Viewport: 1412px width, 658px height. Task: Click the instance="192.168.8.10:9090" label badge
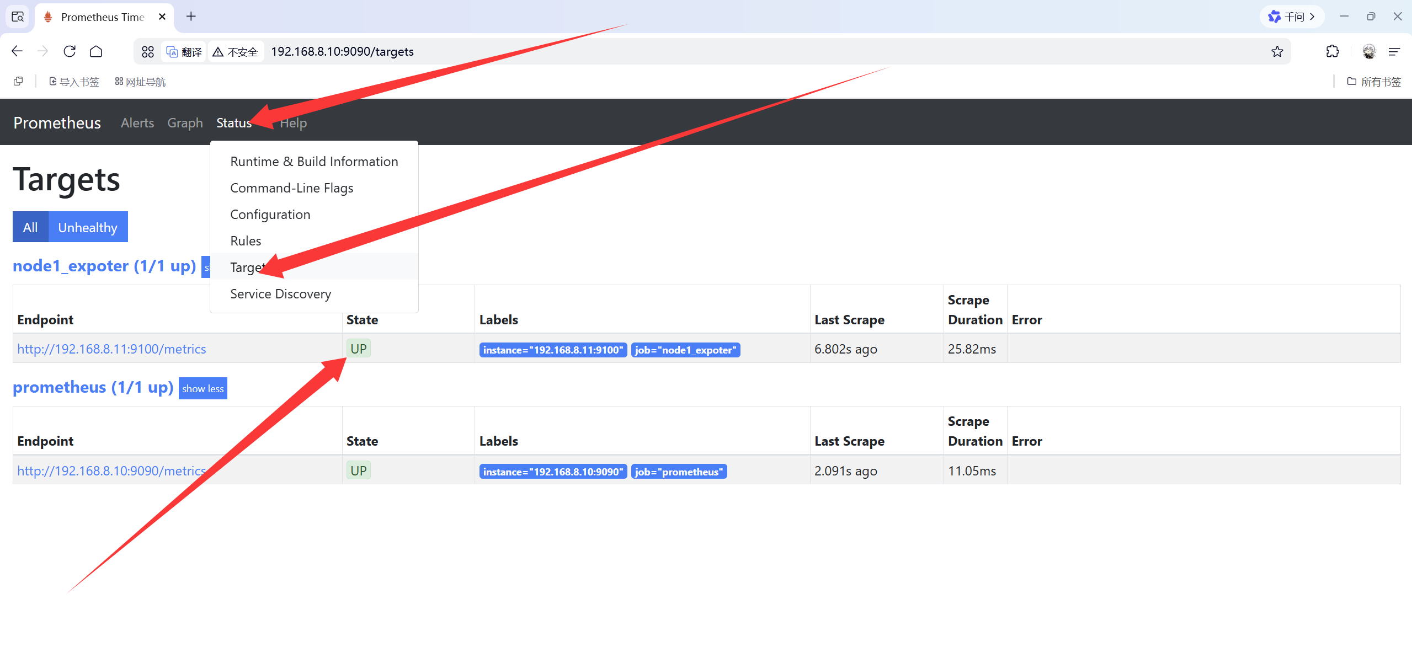pyautogui.click(x=553, y=472)
